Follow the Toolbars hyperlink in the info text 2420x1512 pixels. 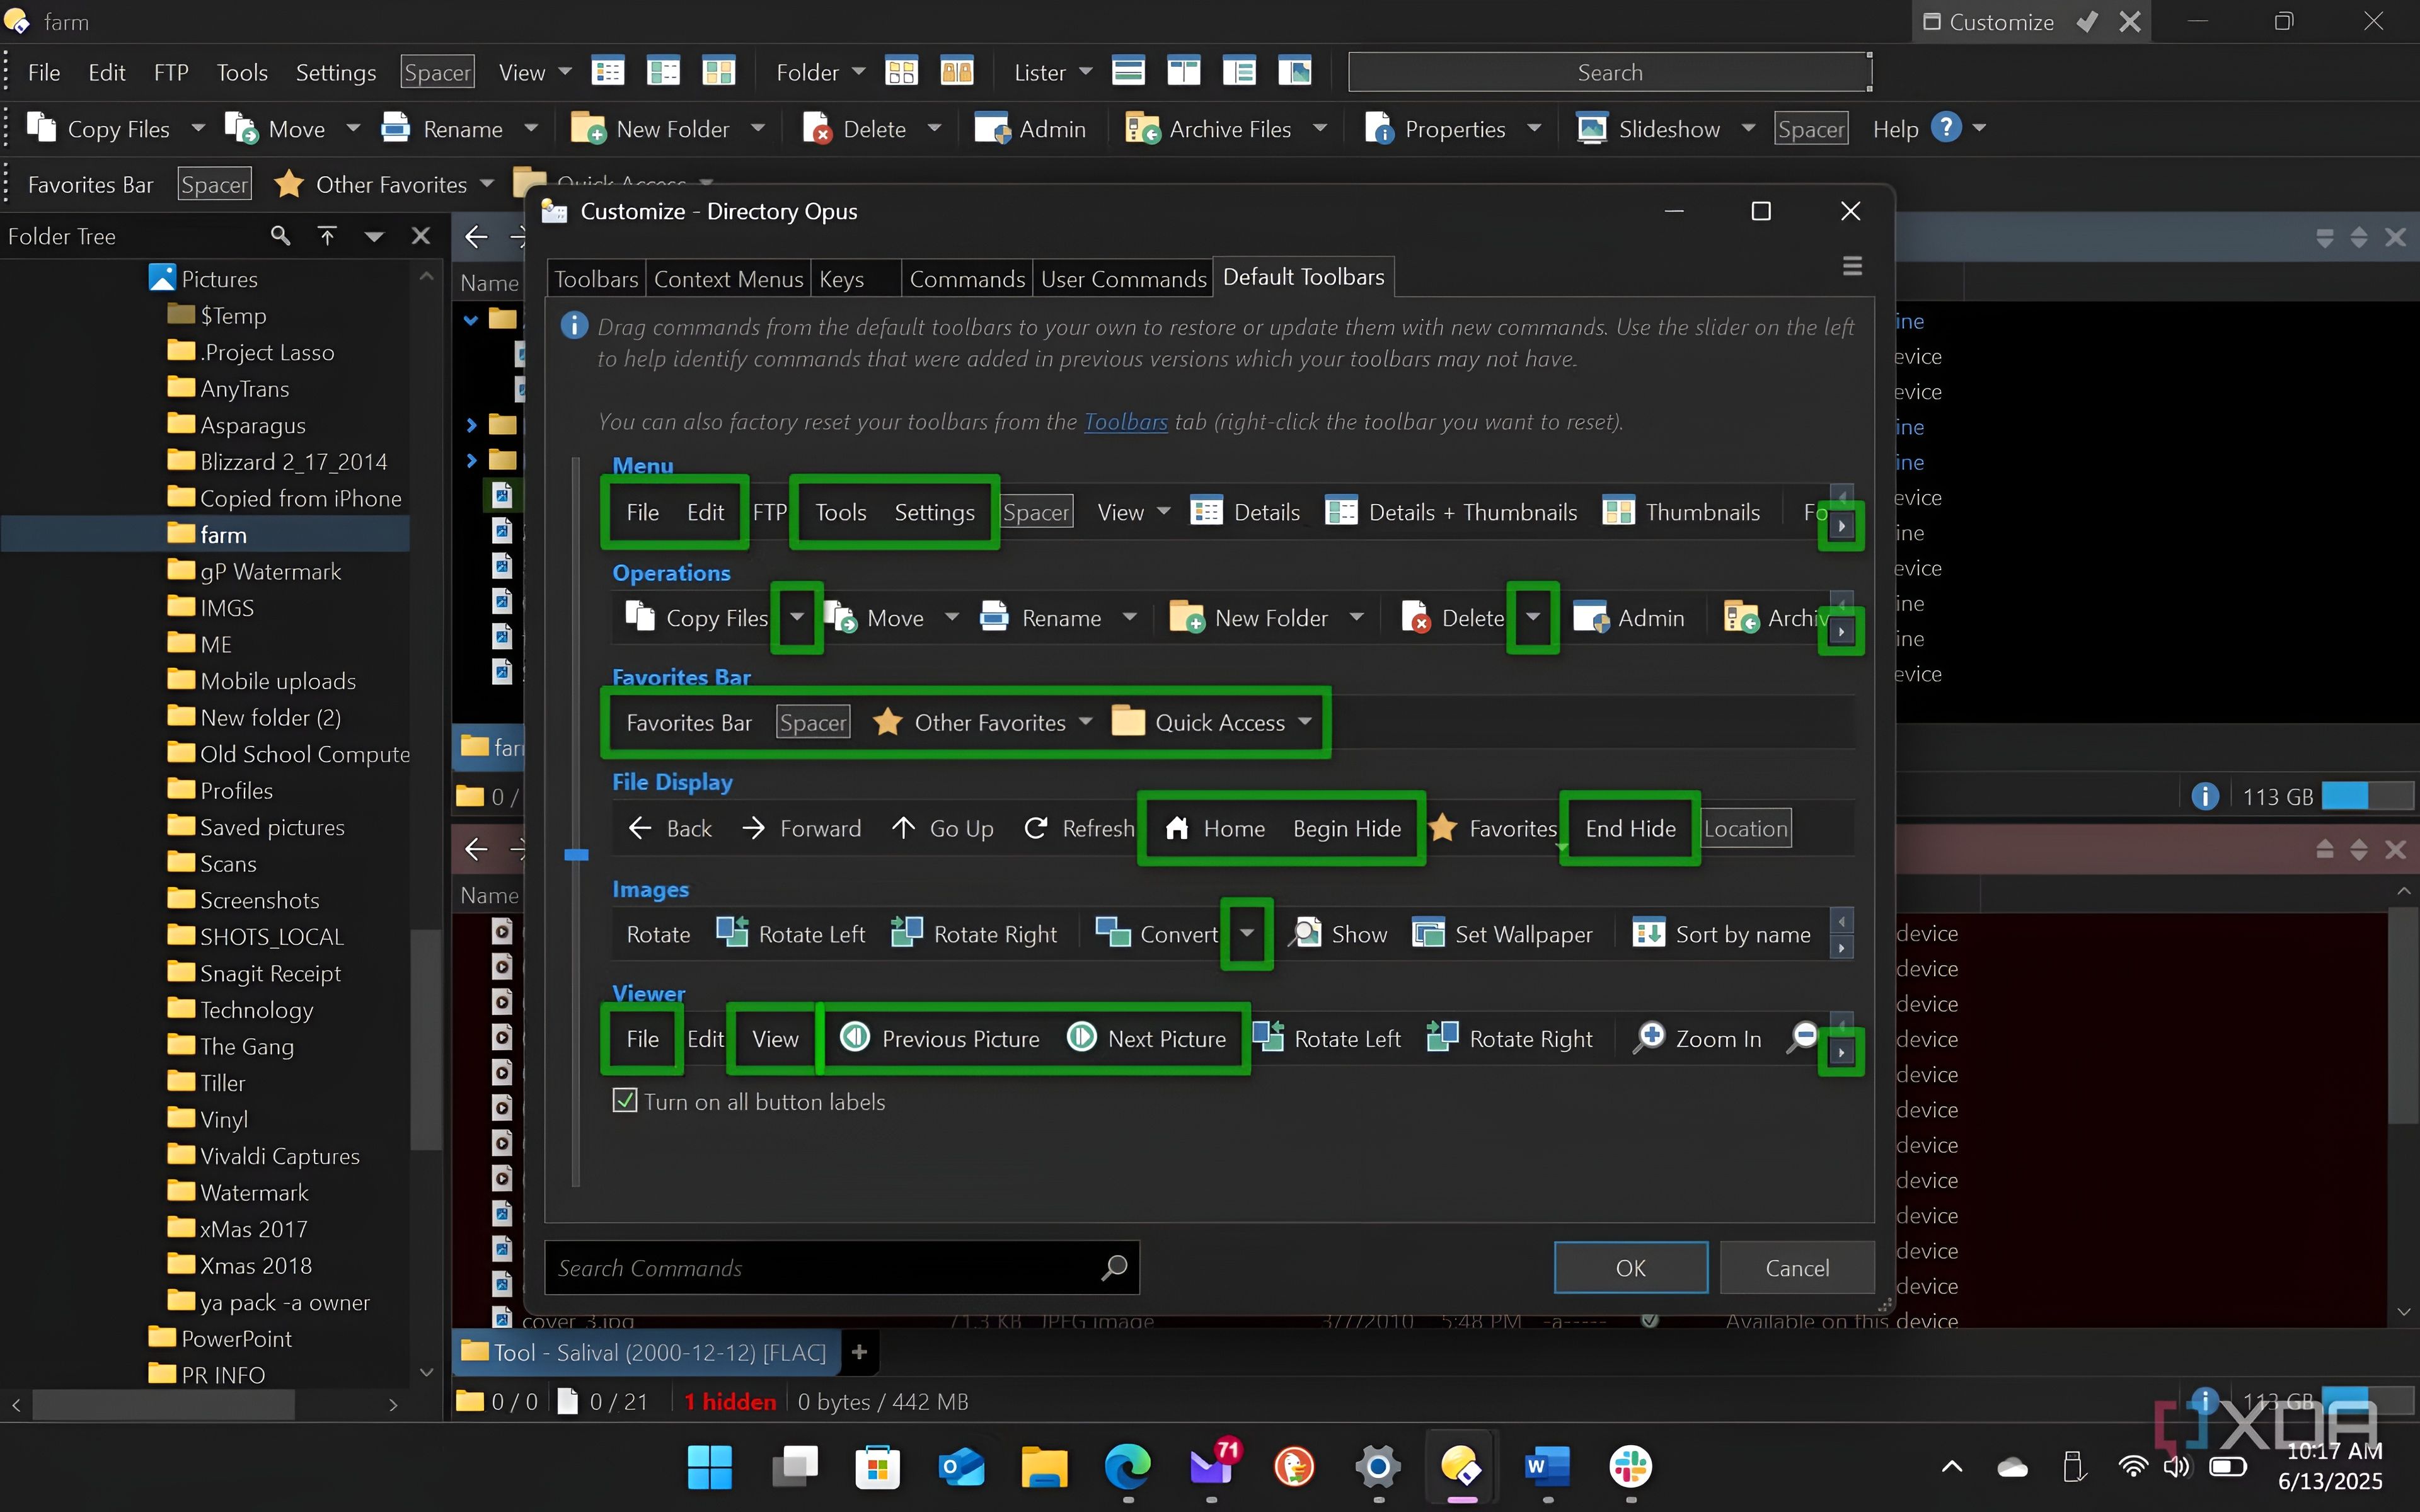[1126, 422]
